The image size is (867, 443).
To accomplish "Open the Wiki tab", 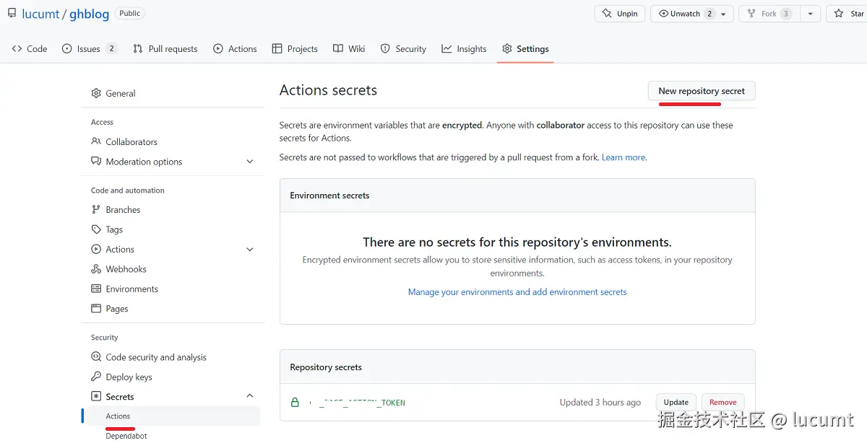I will (349, 49).
